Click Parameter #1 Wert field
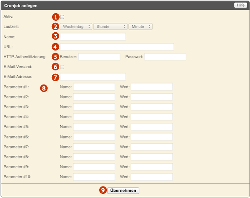The width and height of the screenshot is (250, 198). tap(152, 87)
